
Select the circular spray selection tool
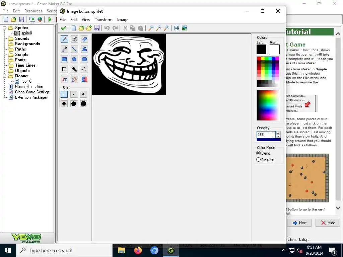[84, 69]
